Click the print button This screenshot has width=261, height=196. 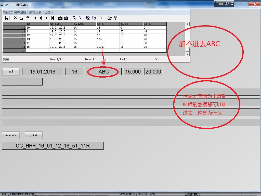point(34,135)
